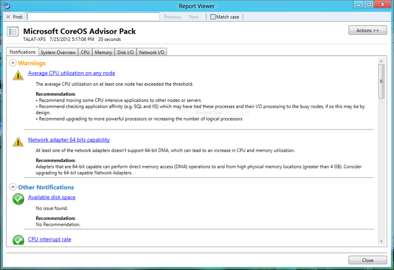Viewport: 394px width, 270px height.
Task: Click the Other Notifications heading
Action: [x=46, y=187]
